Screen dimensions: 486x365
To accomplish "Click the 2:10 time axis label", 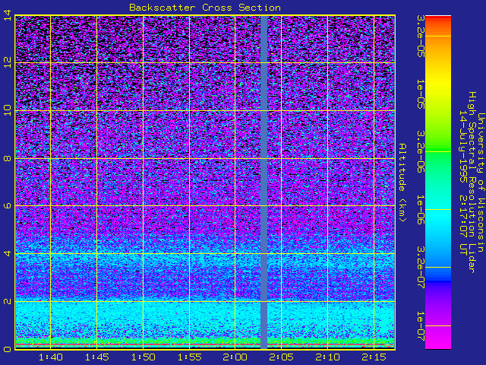I will 327,357.
